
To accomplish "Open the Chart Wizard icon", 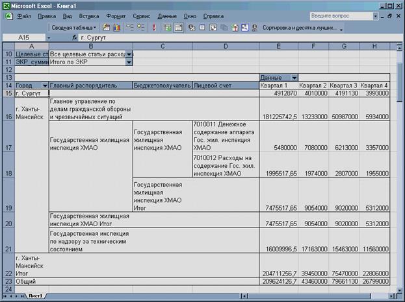I will [117, 28].
